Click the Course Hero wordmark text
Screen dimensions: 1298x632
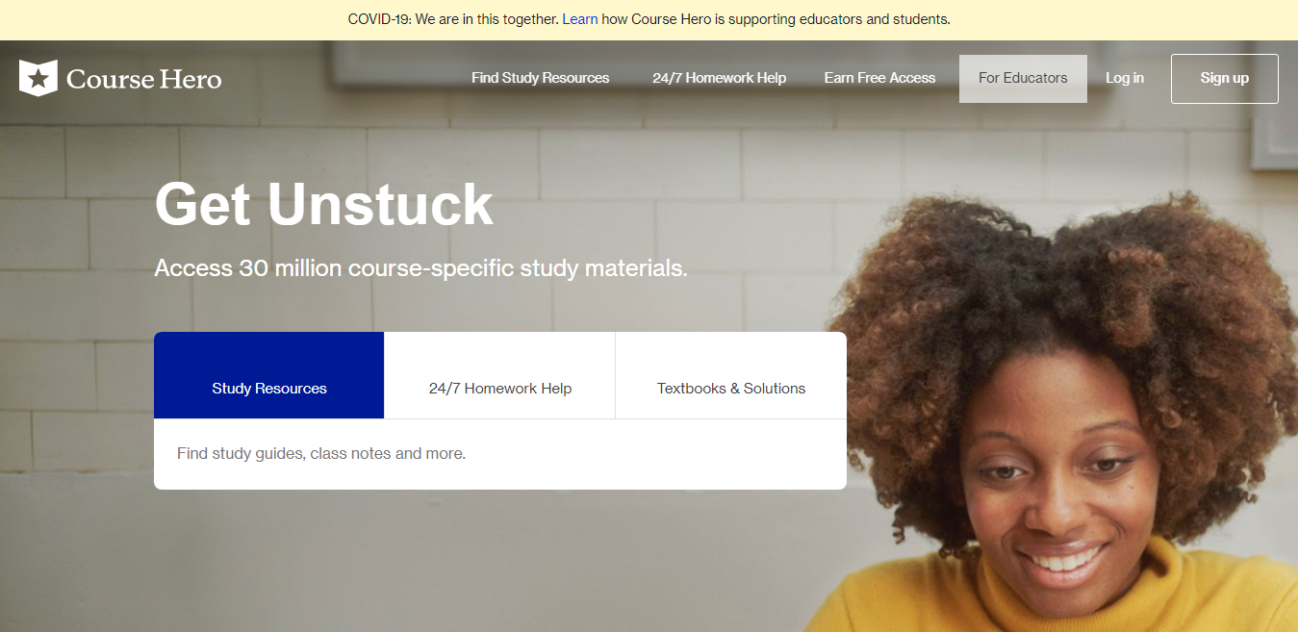pyautogui.click(x=144, y=79)
